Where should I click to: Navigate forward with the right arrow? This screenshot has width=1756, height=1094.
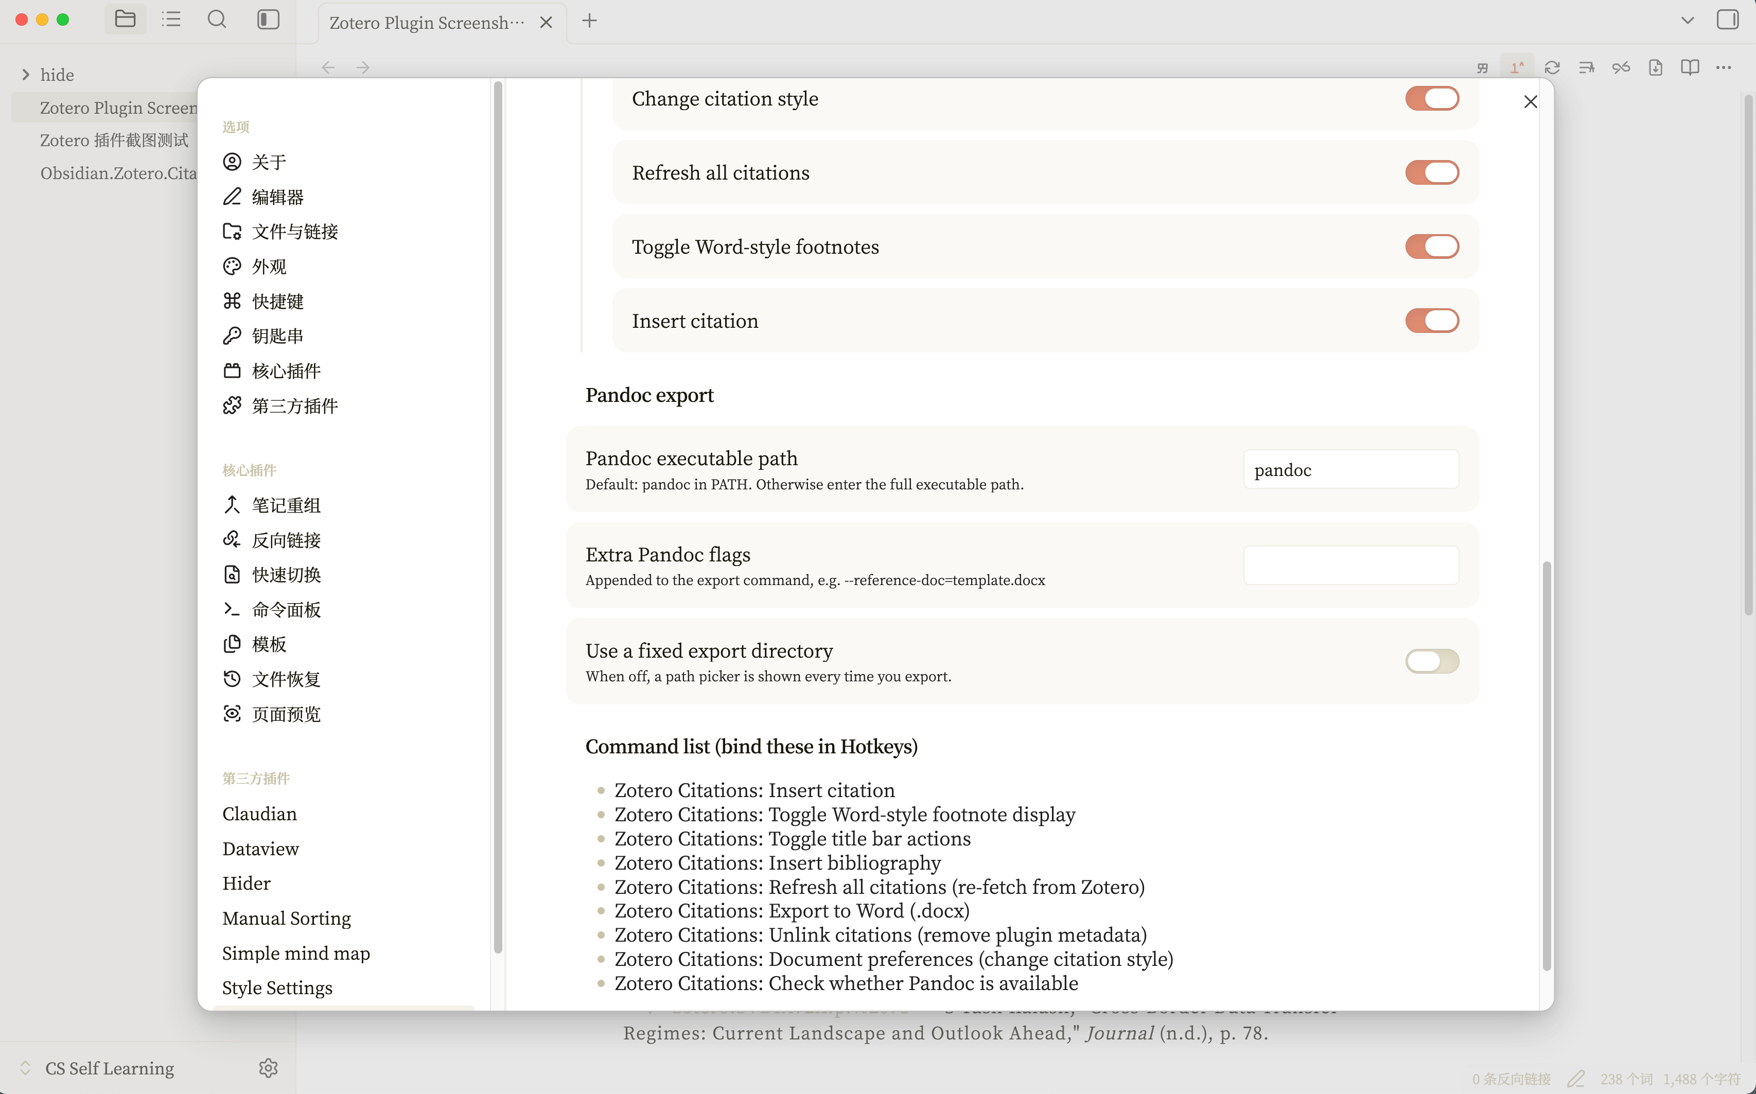point(363,67)
